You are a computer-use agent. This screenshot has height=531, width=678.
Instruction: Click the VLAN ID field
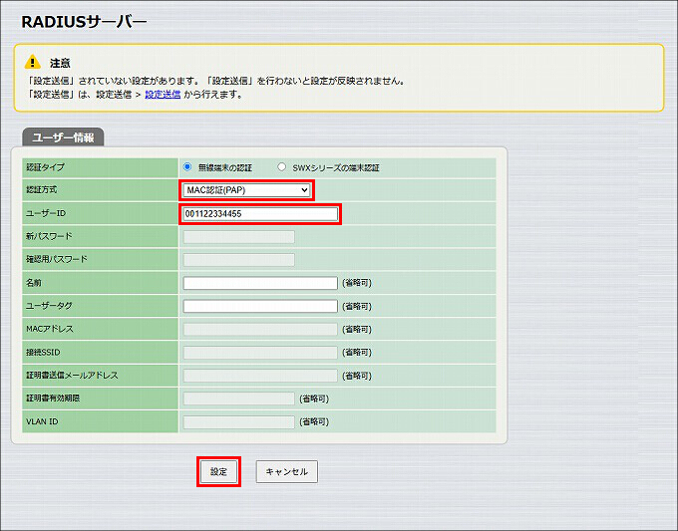click(x=238, y=421)
